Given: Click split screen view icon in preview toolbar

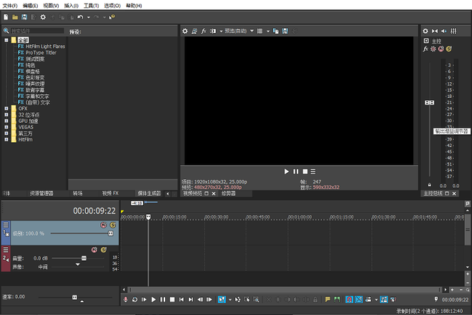Looking at the screenshot, I should (212, 31).
